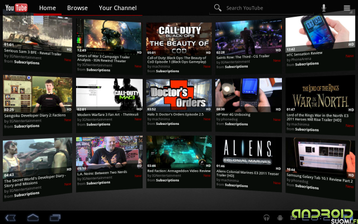Play the Aliens Colonial Marines thumbnail

(248, 153)
